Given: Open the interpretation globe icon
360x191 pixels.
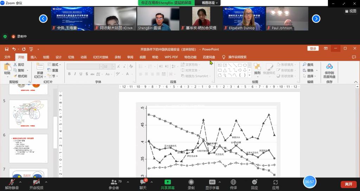Looking at the screenshot, I should [x=233, y=182].
